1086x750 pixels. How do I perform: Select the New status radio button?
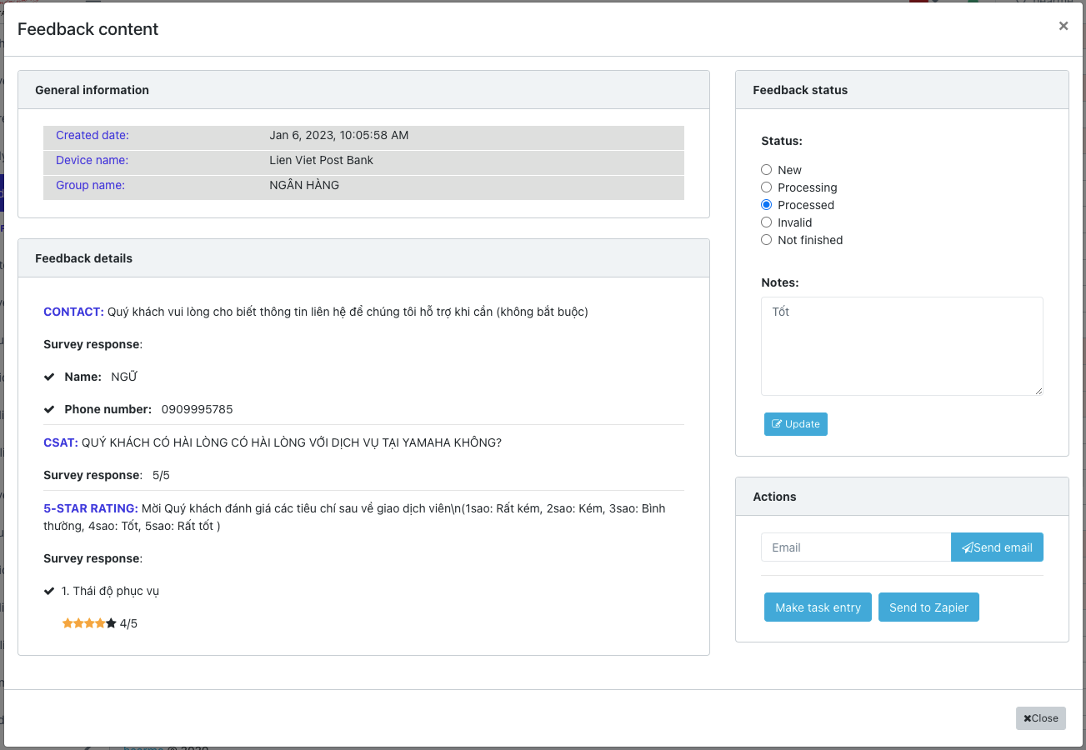coord(767,170)
